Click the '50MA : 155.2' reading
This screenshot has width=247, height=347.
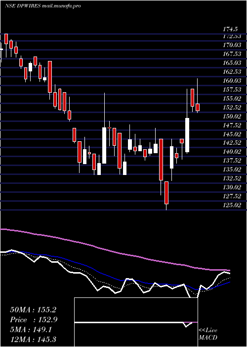pos(33,310)
